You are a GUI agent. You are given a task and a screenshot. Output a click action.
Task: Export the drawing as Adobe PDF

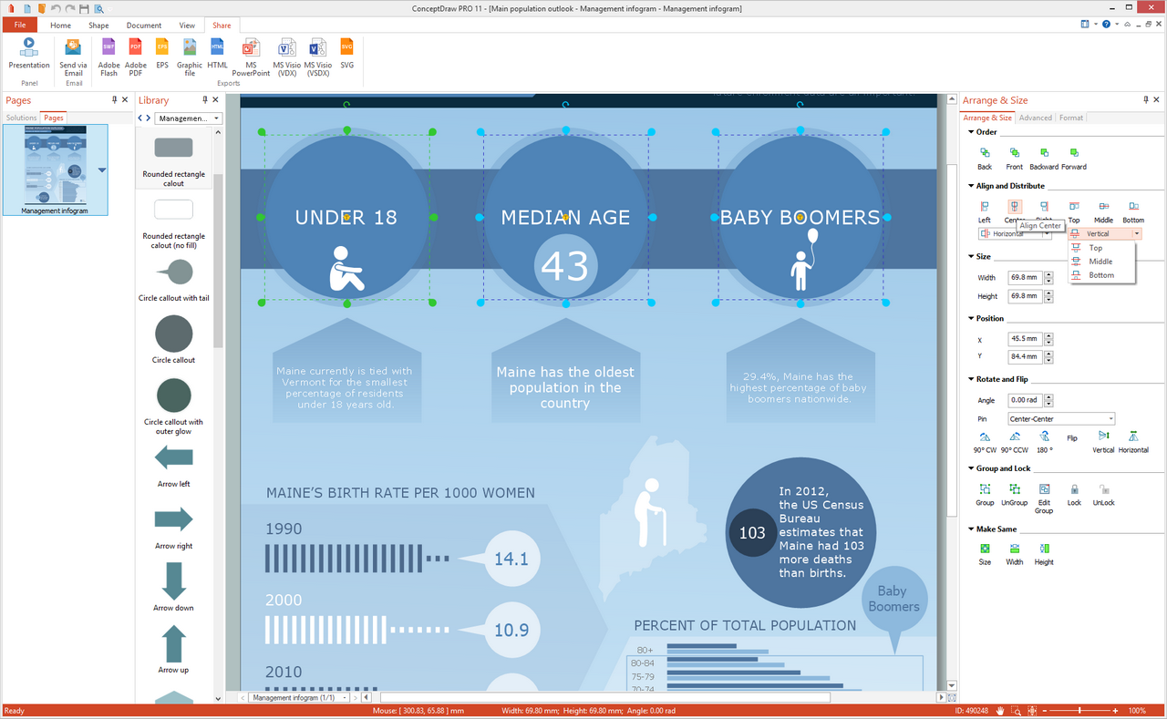click(136, 56)
